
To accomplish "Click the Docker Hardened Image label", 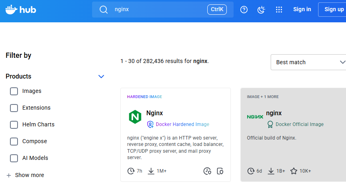I will pos(183,124).
